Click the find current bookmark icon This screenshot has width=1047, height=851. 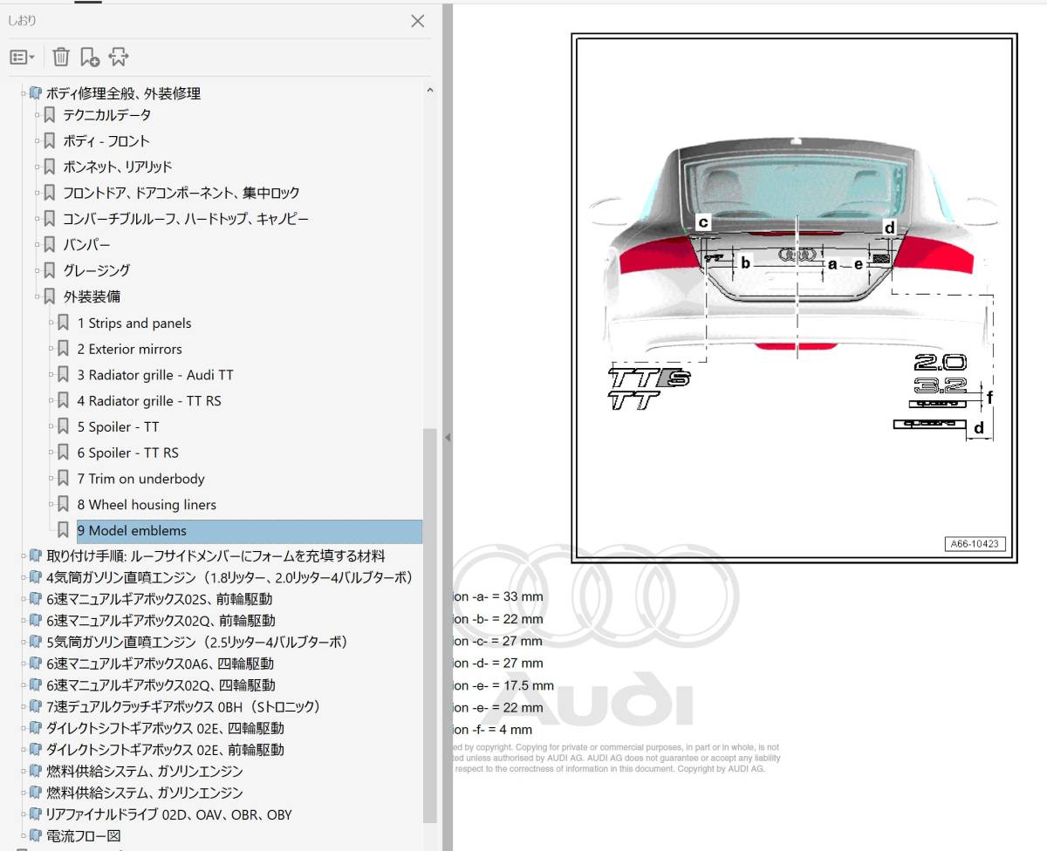(119, 58)
